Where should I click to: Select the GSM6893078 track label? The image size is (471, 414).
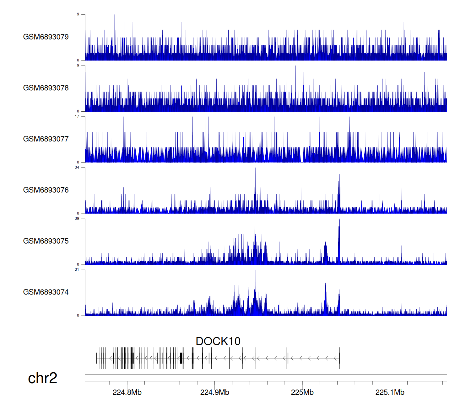point(46,88)
